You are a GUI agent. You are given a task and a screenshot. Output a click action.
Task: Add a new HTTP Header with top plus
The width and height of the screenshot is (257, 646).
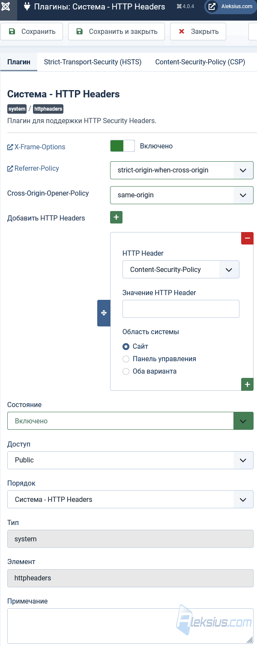pos(116,217)
